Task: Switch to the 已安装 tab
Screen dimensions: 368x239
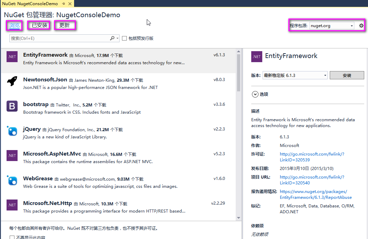Action: tap(40, 25)
